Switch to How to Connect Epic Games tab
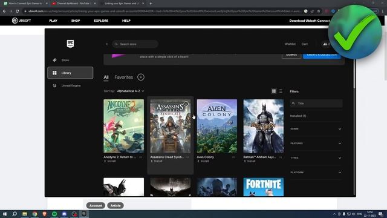The image size is (387, 218). coord(25,4)
